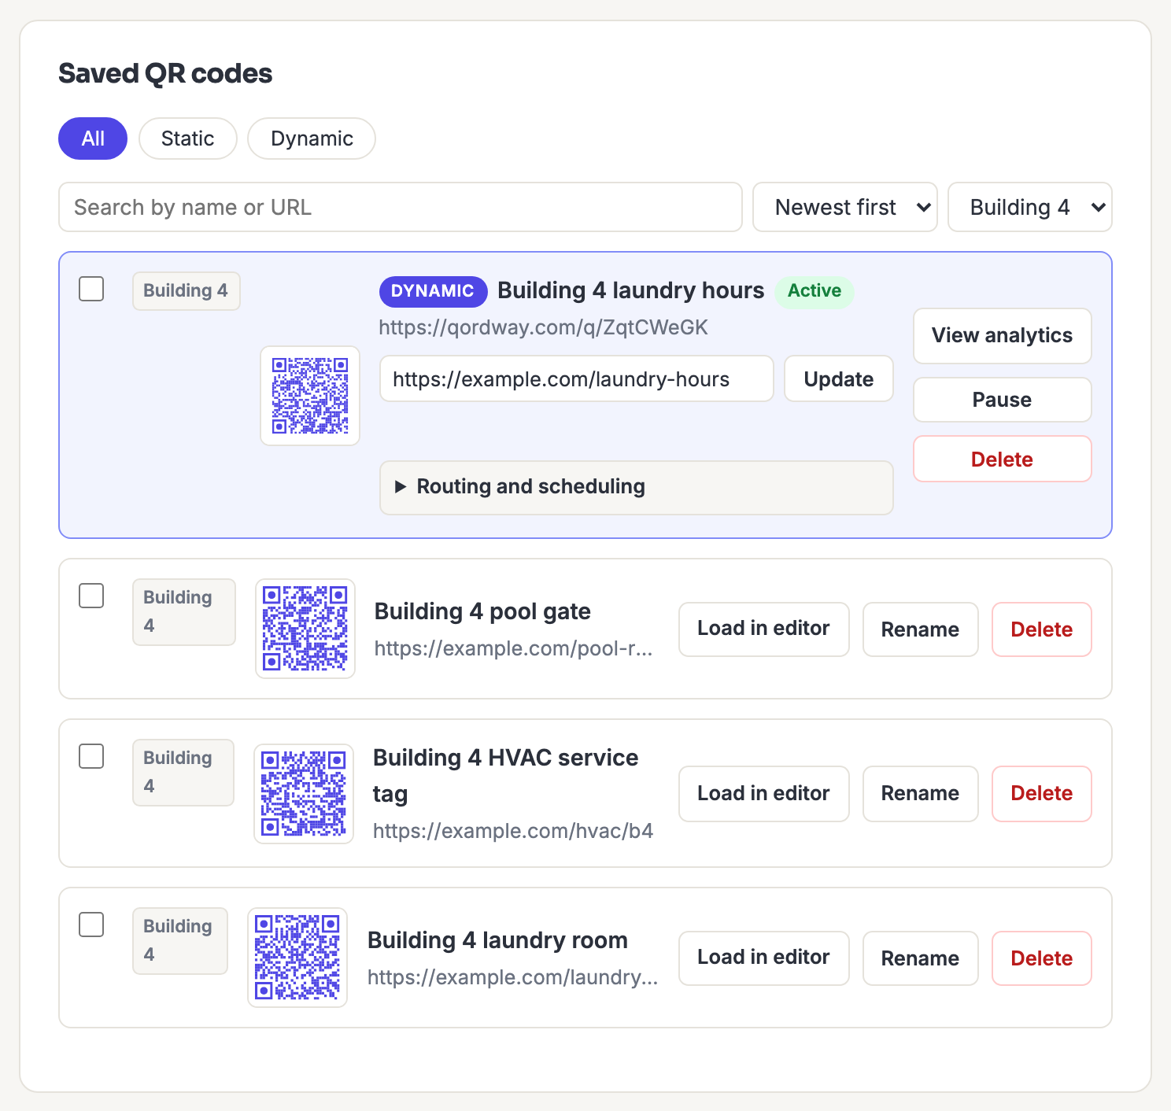Image resolution: width=1171 pixels, height=1111 pixels.
Task: Load Building 4 pool gate in editor
Action: pyautogui.click(x=763, y=629)
